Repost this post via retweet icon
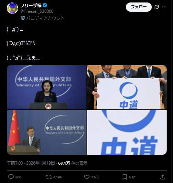Viewport: 173px width, 183px height. pyautogui.click(x=49, y=177)
